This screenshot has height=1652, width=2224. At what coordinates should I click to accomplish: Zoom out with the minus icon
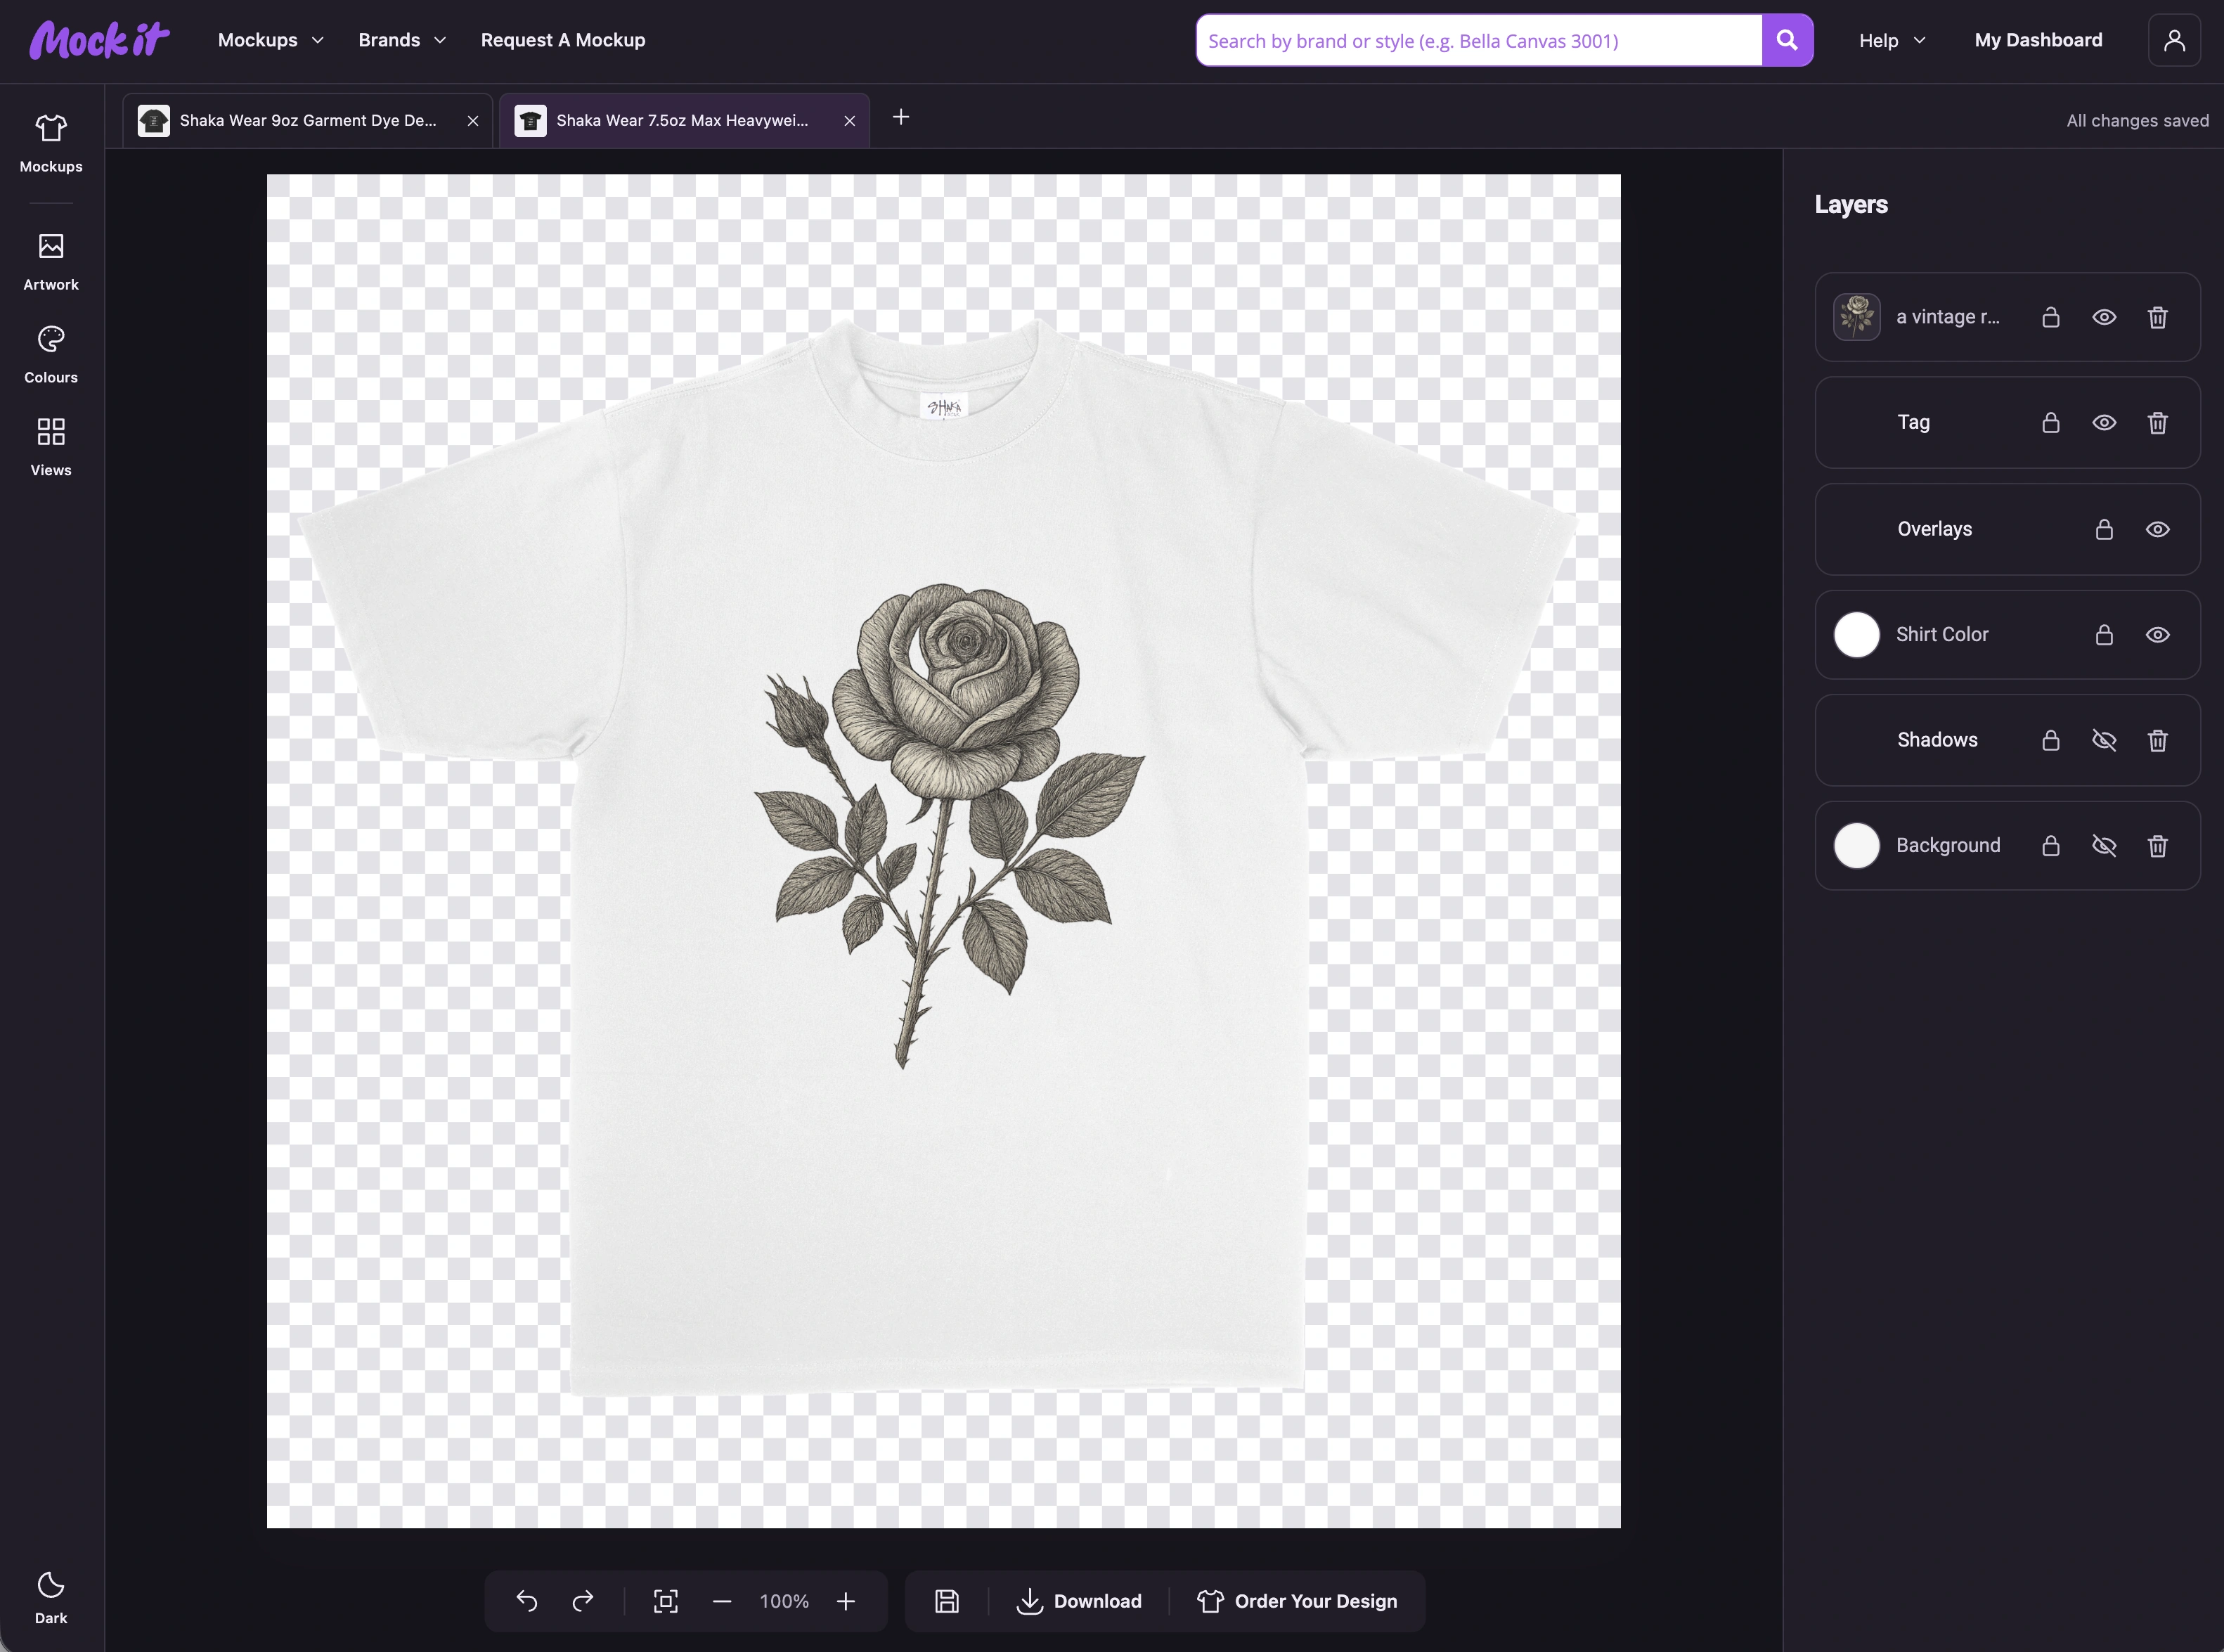(722, 1601)
